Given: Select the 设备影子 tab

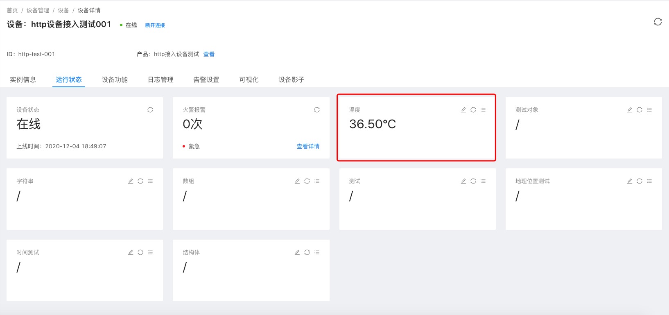Looking at the screenshot, I should (x=292, y=79).
